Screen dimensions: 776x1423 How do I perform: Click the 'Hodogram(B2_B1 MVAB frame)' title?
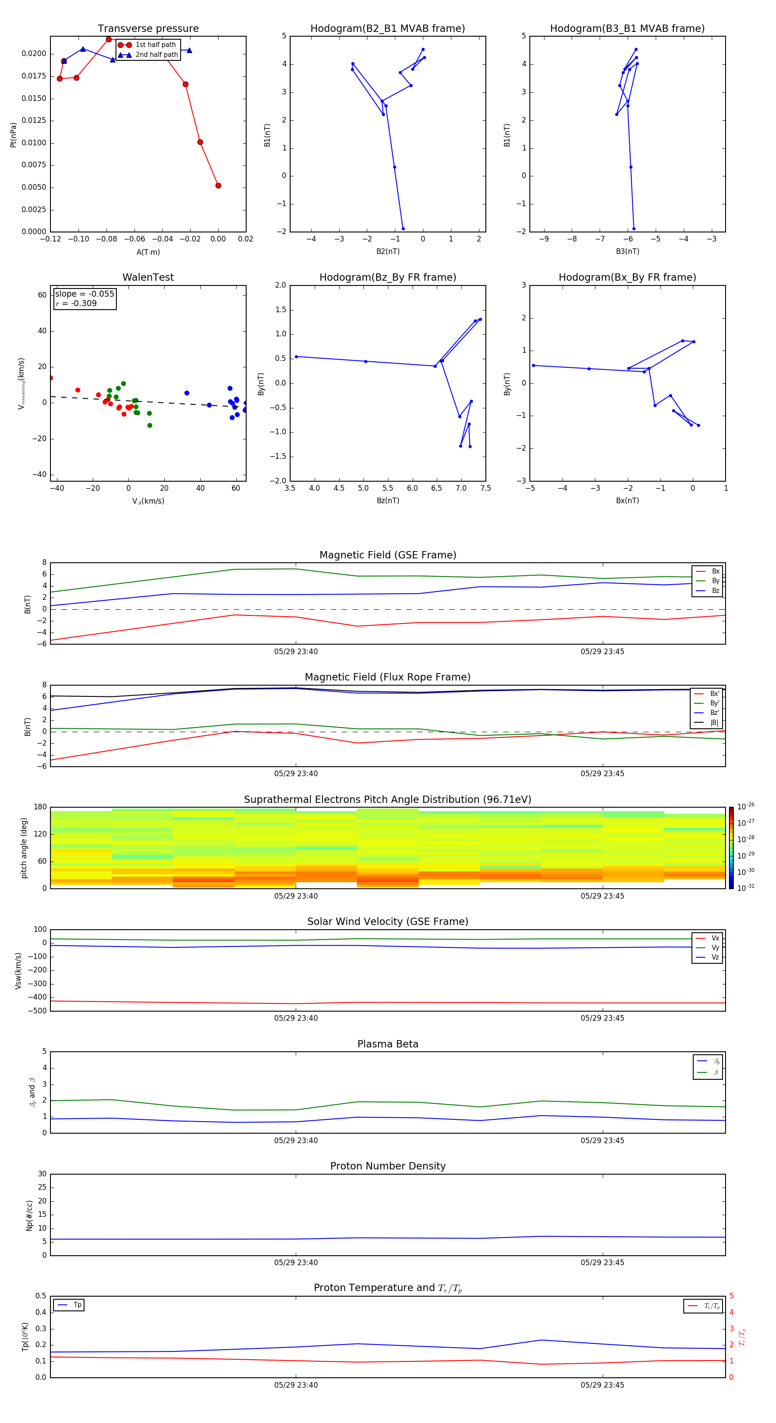388,29
